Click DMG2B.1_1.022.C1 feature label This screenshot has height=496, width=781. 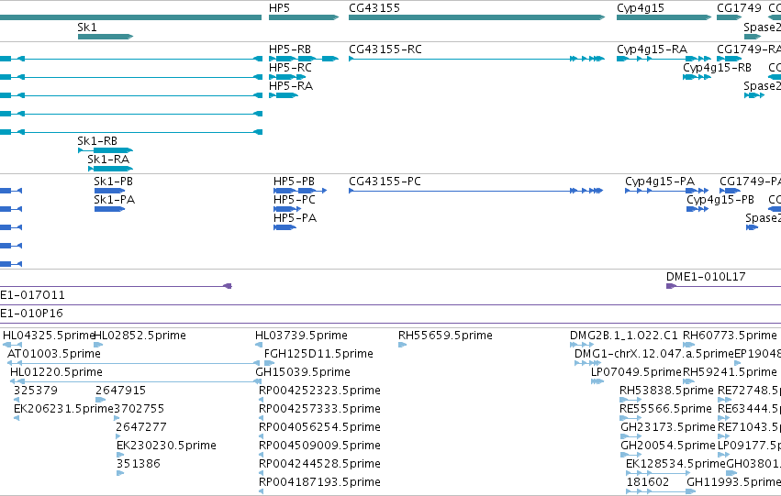click(x=624, y=336)
